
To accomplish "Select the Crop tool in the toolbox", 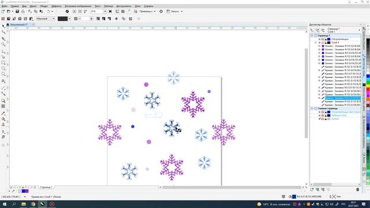I will pyautogui.click(x=3, y=39).
